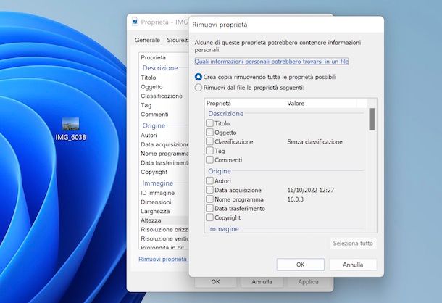The image size is (442, 303).
Task: Click Applica in the background Proprietà window
Action: [x=308, y=281]
